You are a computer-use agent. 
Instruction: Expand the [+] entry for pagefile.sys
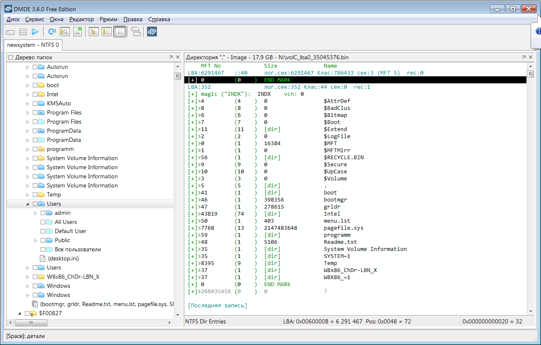click(192, 228)
